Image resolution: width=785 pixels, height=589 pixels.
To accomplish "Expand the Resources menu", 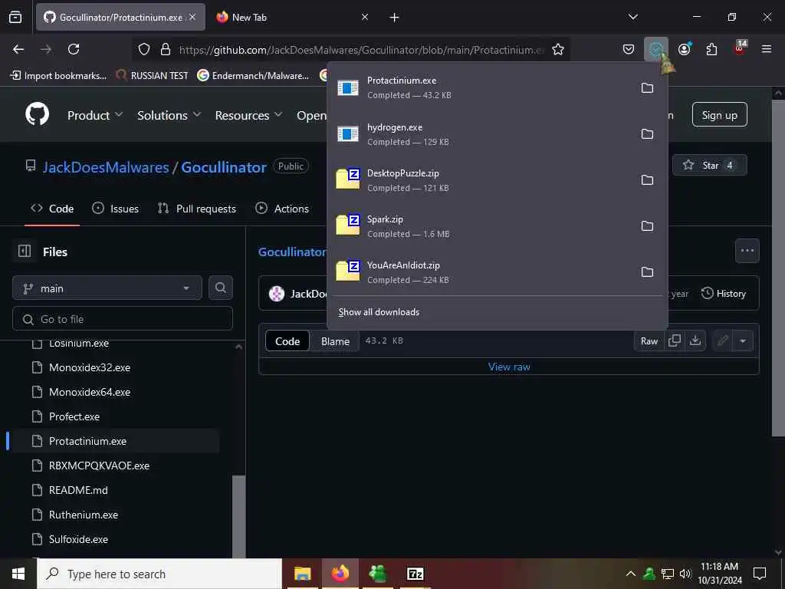I will [248, 115].
